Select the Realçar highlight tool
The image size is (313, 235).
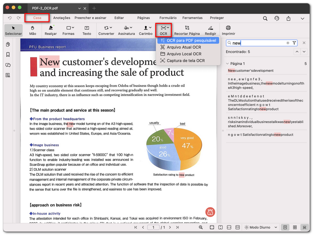pyautogui.click(x=50, y=30)
